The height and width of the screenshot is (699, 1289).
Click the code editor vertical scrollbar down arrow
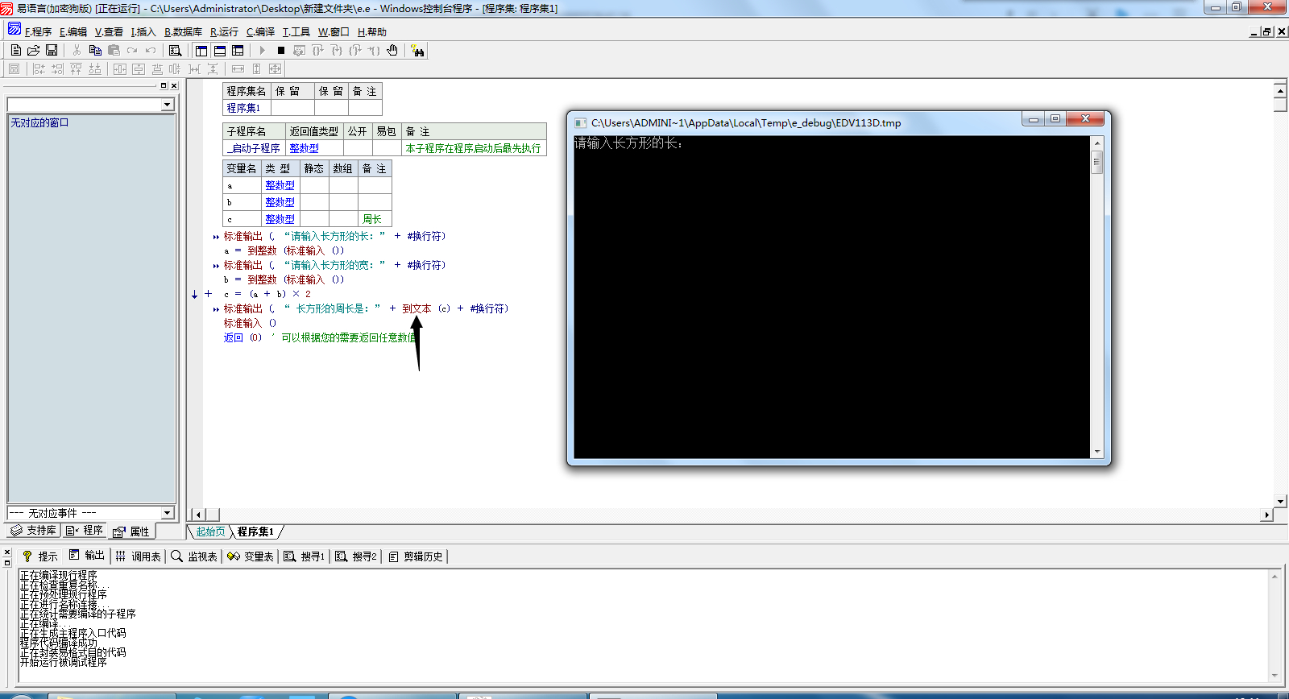tap(1280, 501)
